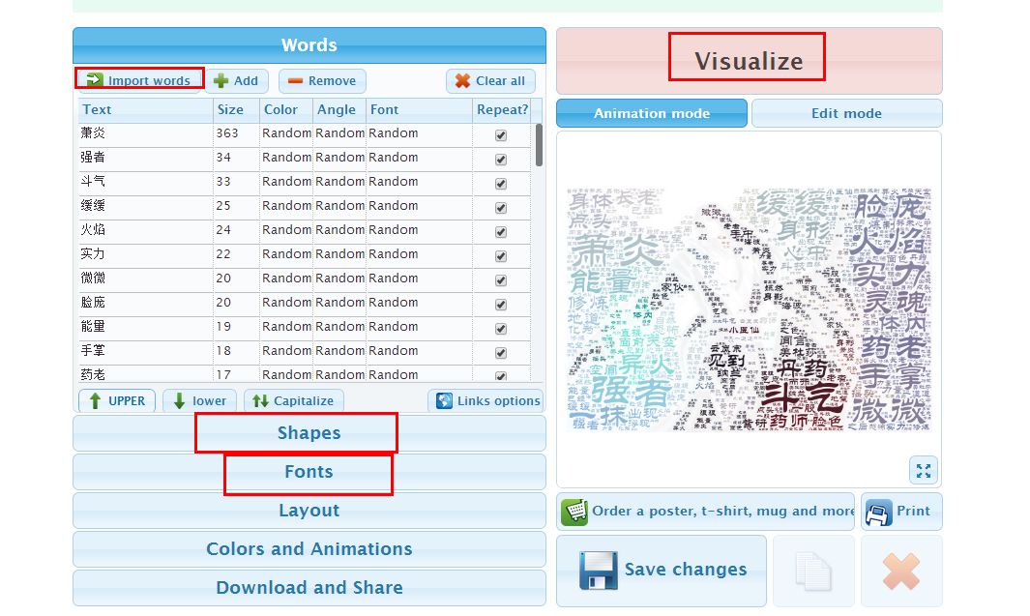The width and height of the screenshot is (1030, 616).
Task: Click Angle Random cell in size 22 row
Action: click(x=338, y=254)
